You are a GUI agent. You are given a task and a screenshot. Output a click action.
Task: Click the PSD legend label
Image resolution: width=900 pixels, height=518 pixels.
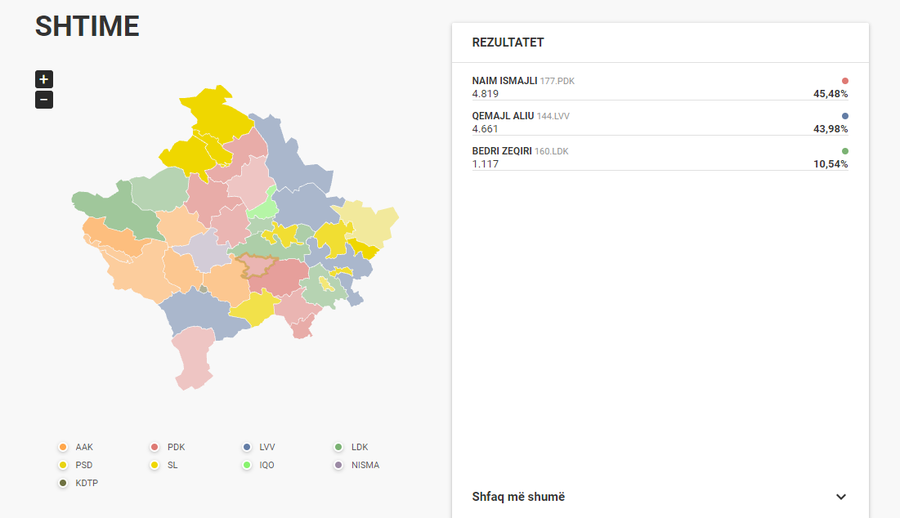click(x=84, y=465)
